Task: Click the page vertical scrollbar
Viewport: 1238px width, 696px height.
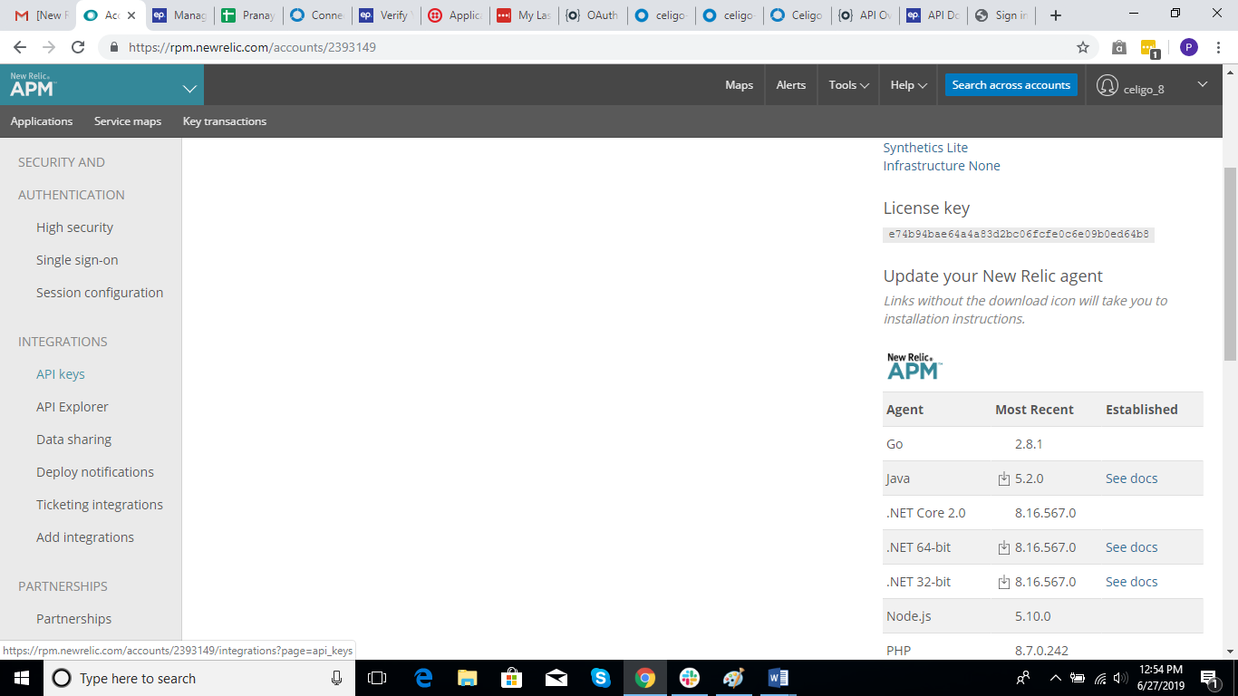Action: 1230,265
